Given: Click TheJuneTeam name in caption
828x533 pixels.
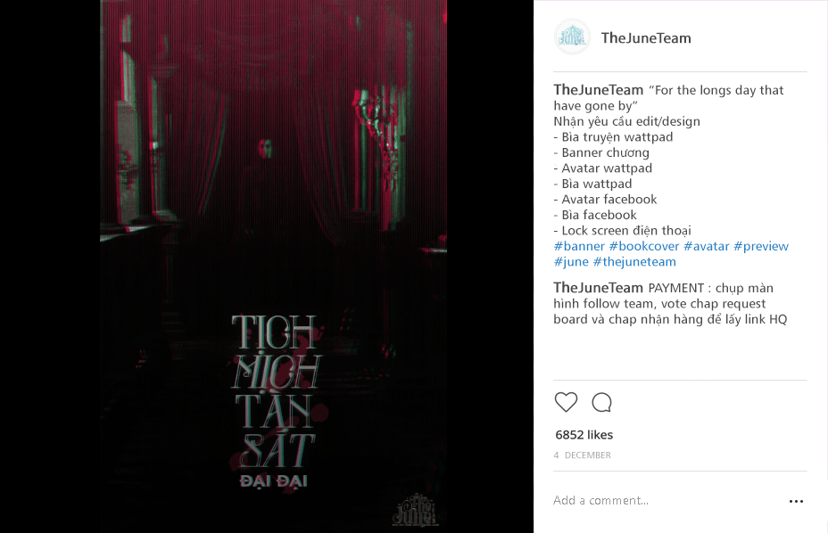Looking at the screenshot, I should point(599,90).
